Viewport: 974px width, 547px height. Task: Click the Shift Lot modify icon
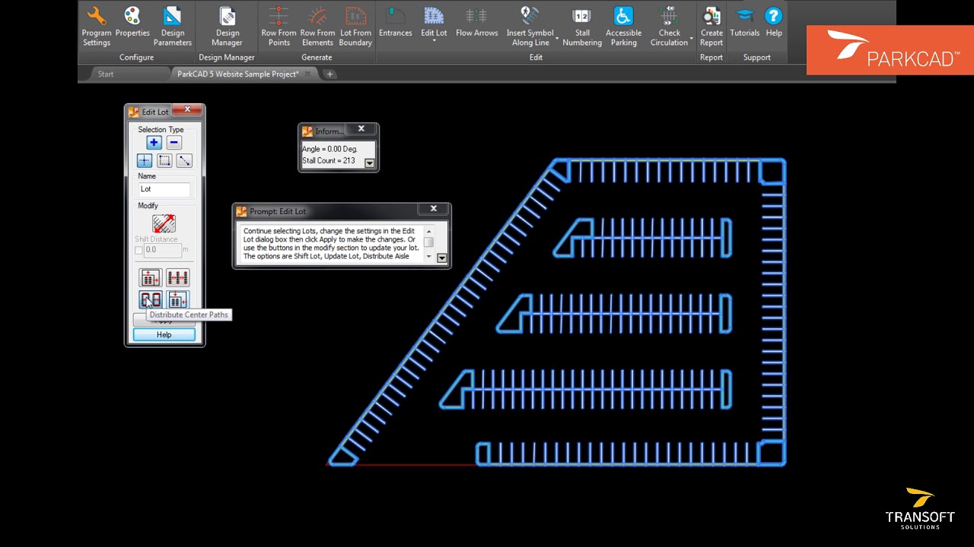tap(164, 223)
